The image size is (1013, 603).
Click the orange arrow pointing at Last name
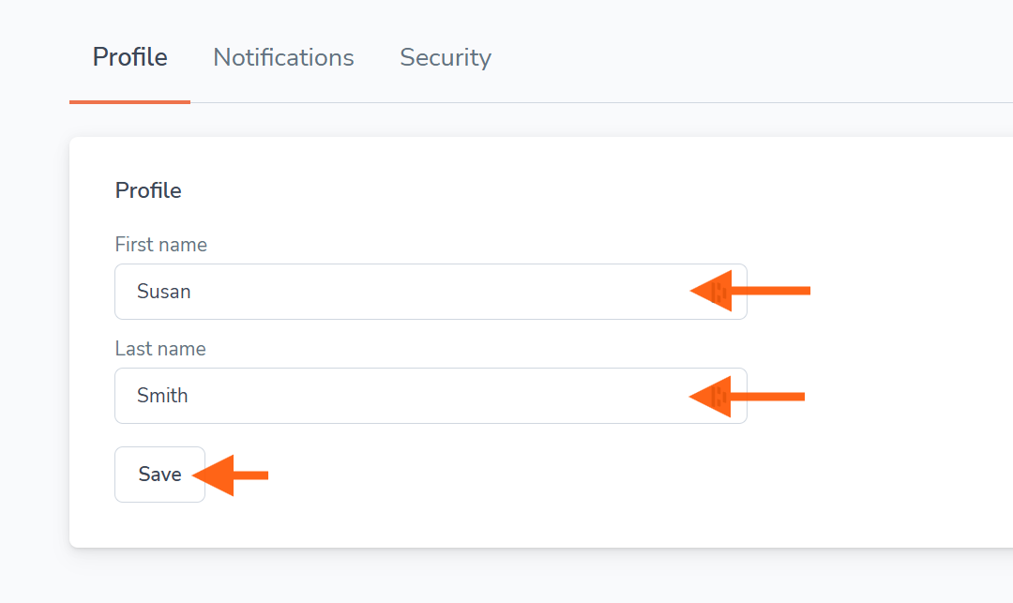click(748, 397)
